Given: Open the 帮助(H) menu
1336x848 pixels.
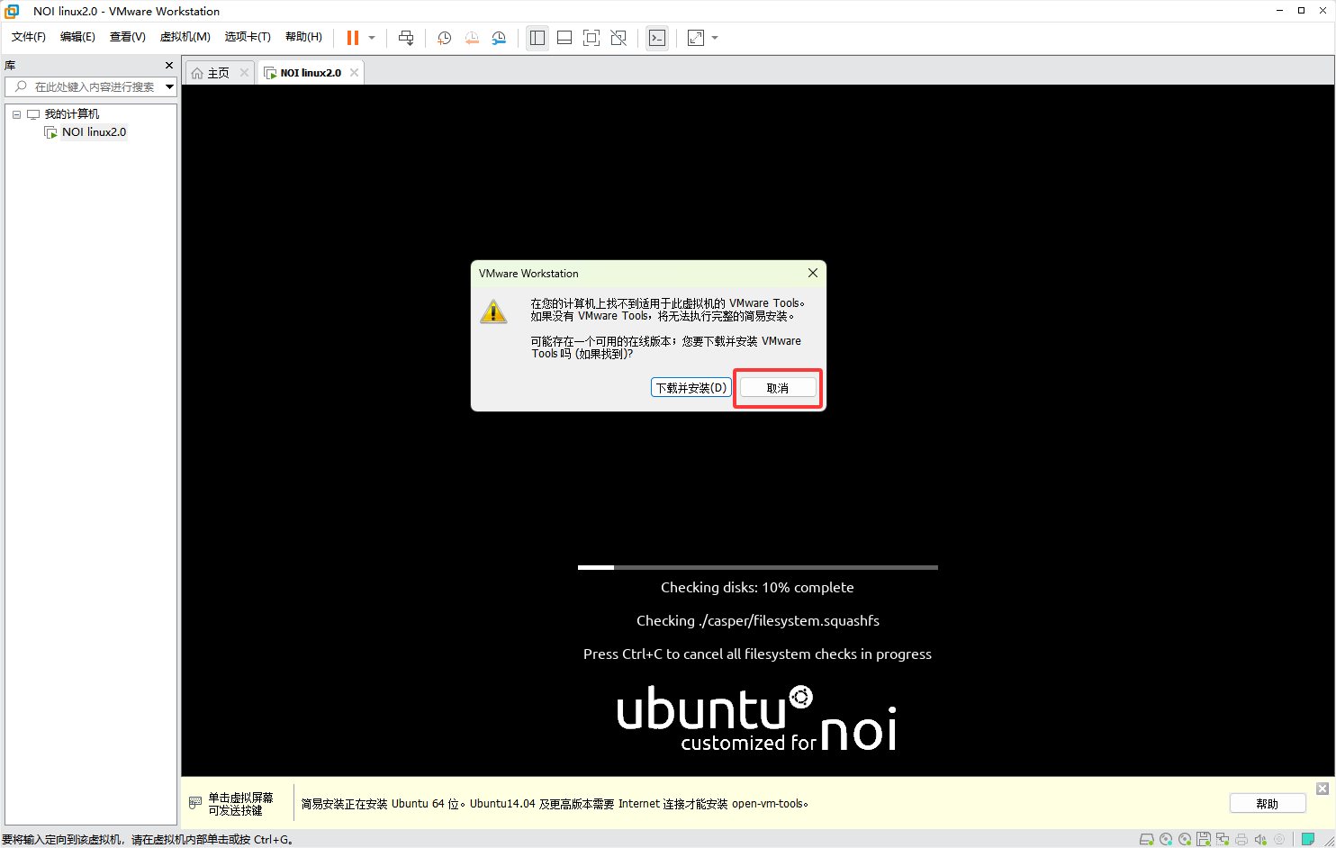Looking at the screenshot, I should click(x=303, y=37).
